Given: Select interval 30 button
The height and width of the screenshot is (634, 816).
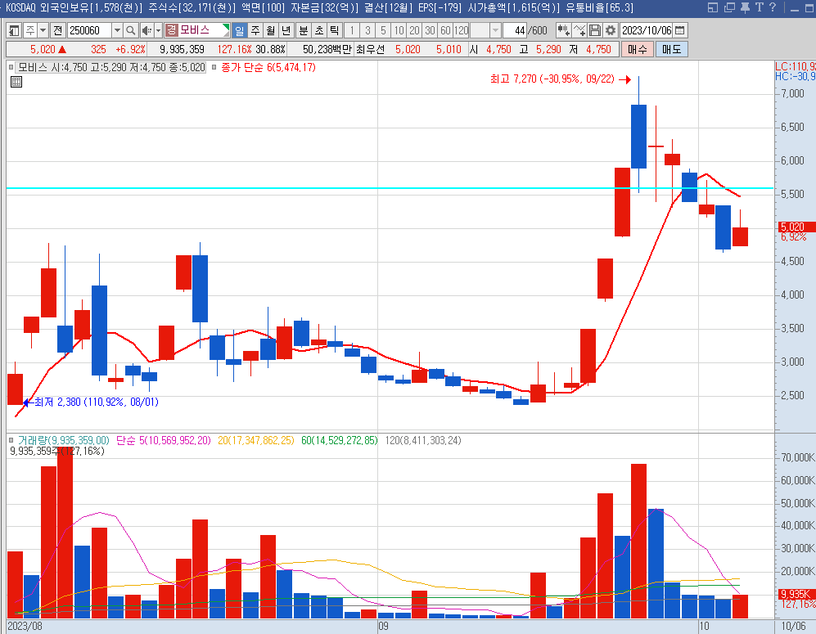Looking at the screenshot, I should click(430, 31).
